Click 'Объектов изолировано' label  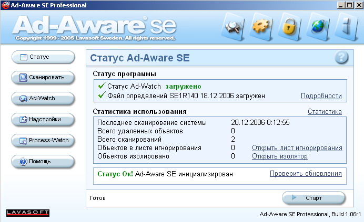133,156
